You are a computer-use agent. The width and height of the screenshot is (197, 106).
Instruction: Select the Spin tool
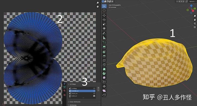(104, 74)
